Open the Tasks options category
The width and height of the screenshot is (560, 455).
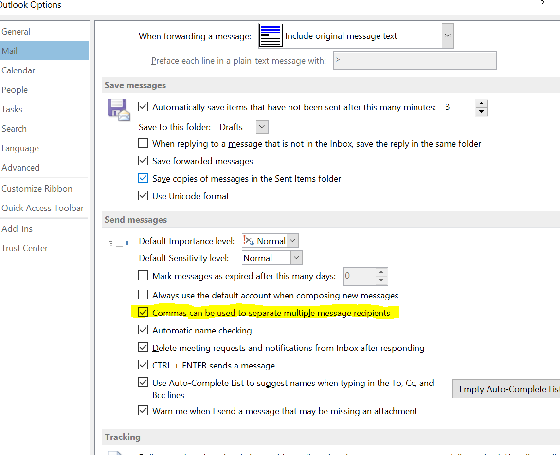coord(44,109)
